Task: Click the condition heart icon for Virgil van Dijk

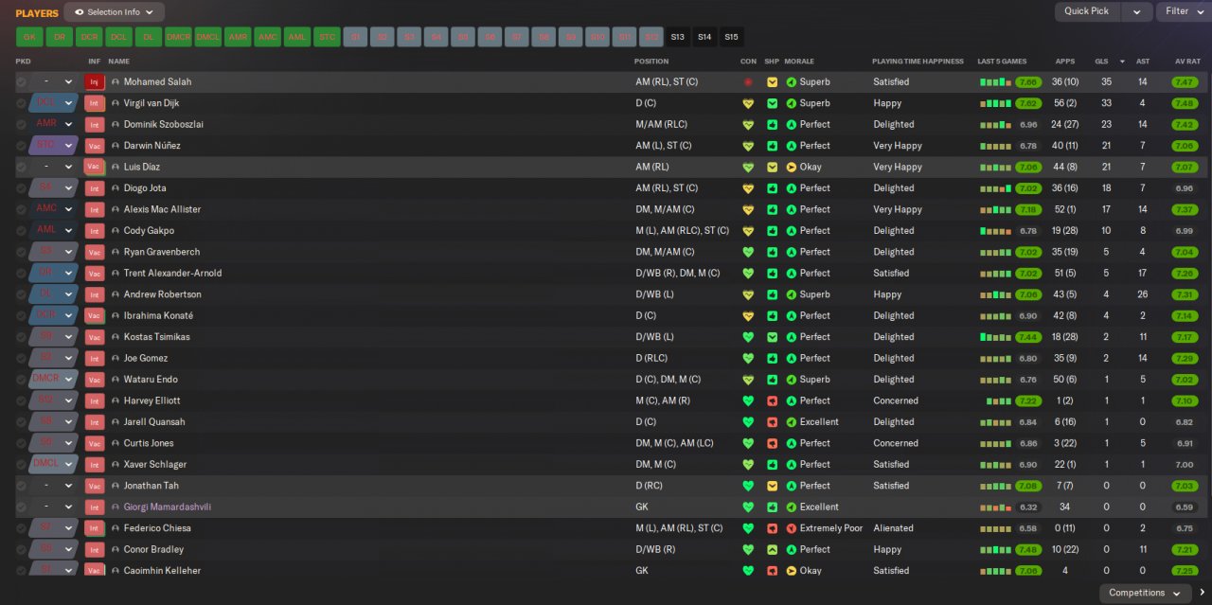Action: 748,103
